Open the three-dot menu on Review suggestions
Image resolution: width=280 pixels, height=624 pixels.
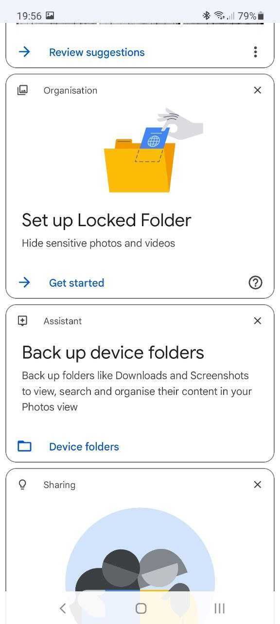tap(255, 52)
